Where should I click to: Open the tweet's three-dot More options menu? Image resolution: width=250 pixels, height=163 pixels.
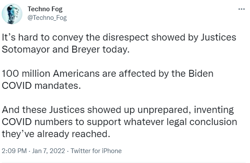coord(241,9)
